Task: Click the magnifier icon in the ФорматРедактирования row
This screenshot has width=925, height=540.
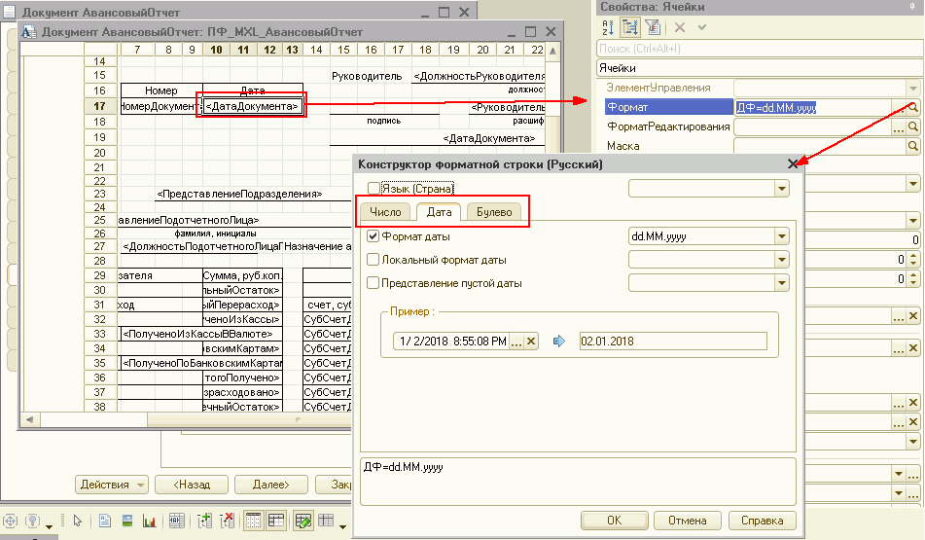Action: (x=913, y=126)
